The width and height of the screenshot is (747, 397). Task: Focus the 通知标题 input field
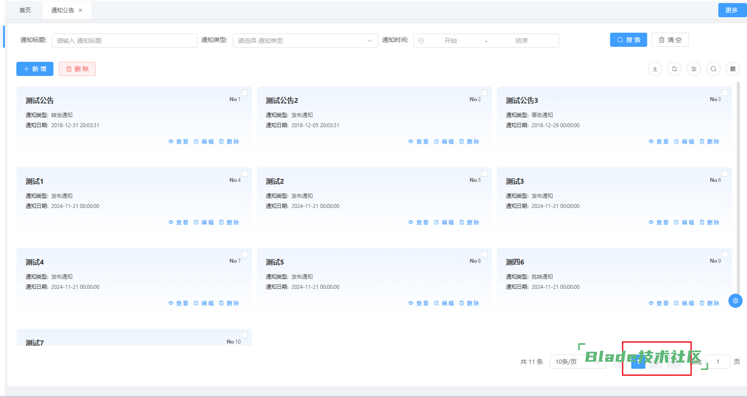click(x=125, y=41)
